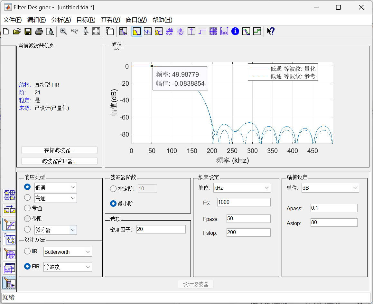Image resolution: width=373 pixels, height=304 pixels.
Task: Open Realize Model sidebar panel
Action: point(9,239)
